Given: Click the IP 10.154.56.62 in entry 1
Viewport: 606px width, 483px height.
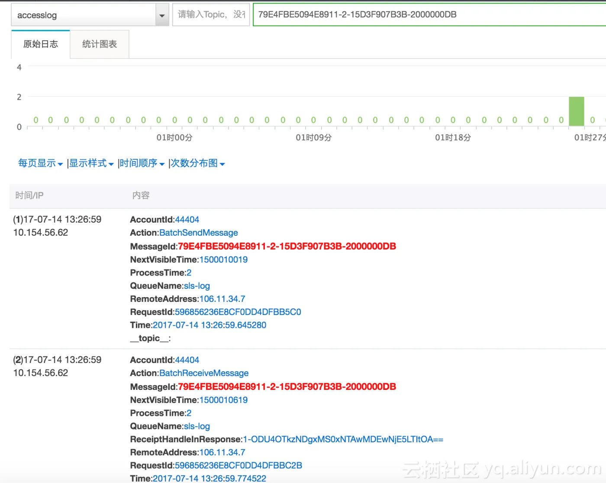Looking at the screenshot, I should click(x=41, y=233).
